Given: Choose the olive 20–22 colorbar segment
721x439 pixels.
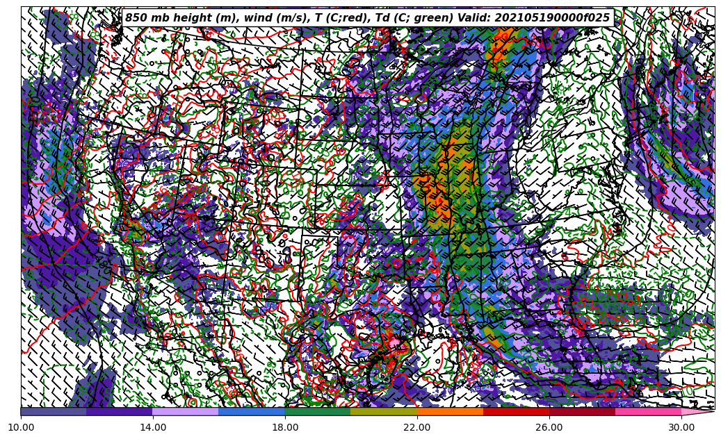Looking at the screenshot, I should (384, 411).
